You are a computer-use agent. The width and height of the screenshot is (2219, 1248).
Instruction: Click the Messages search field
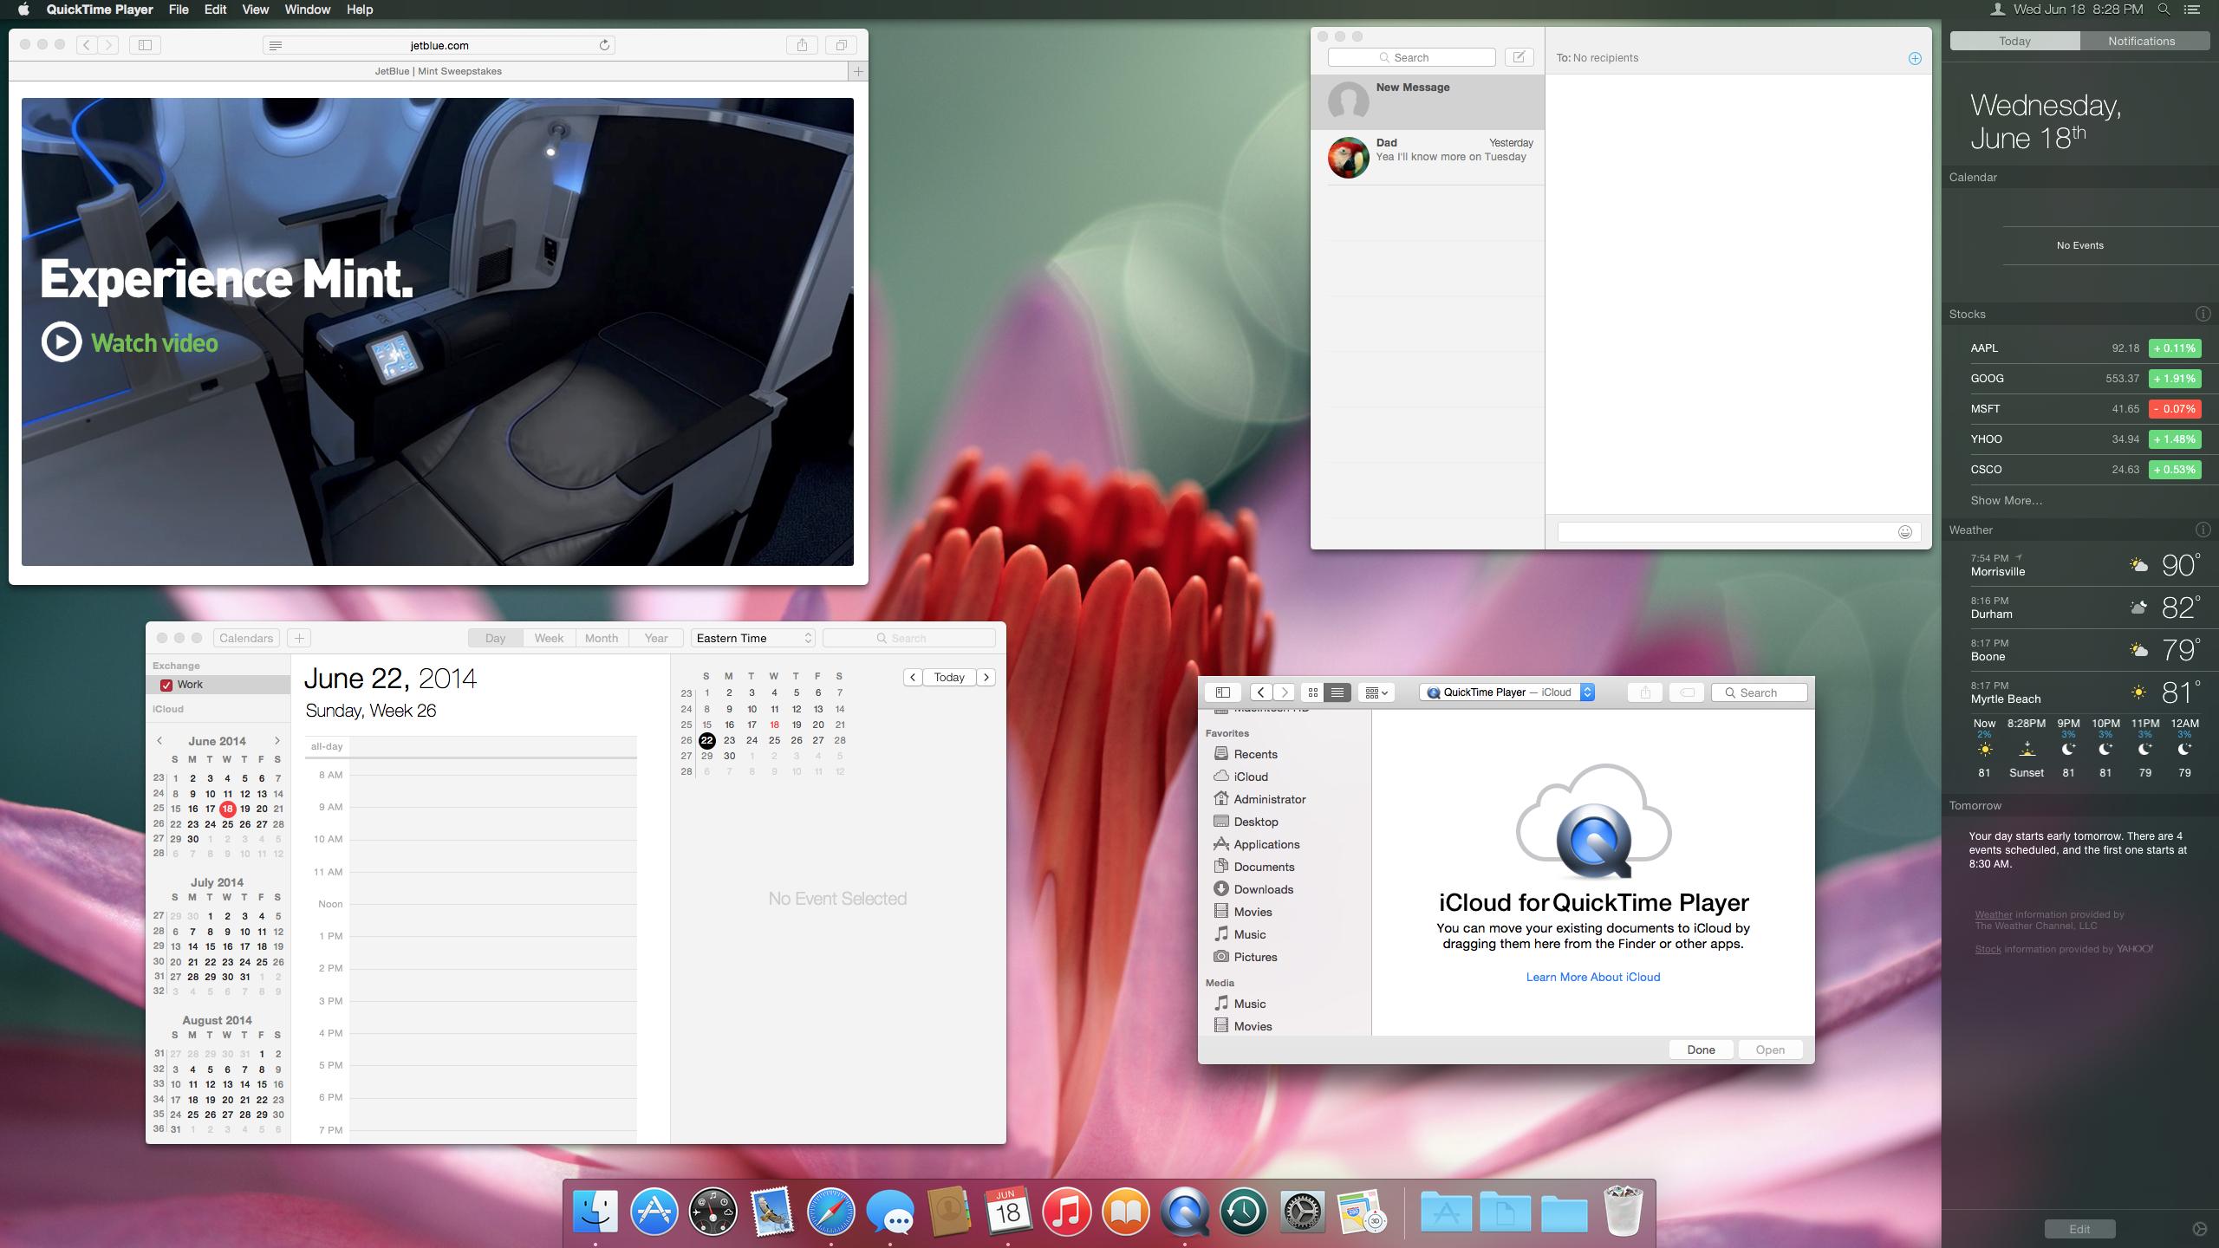[x=1411, y=57]
